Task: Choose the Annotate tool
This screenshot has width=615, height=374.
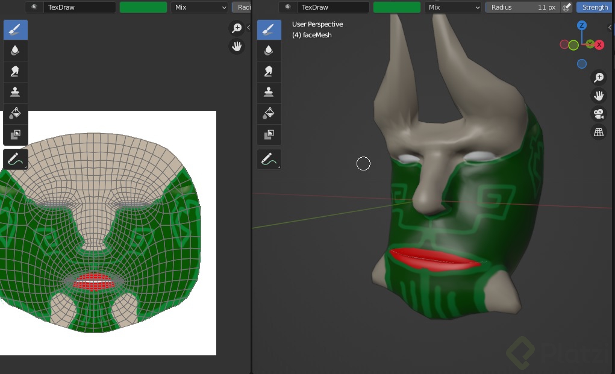Action: coord(269,159)
